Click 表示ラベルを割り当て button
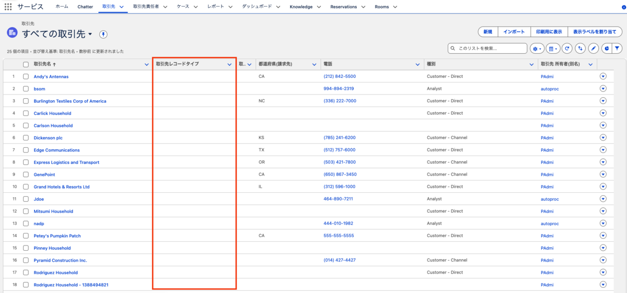627x293 pixels. (595, 32)
